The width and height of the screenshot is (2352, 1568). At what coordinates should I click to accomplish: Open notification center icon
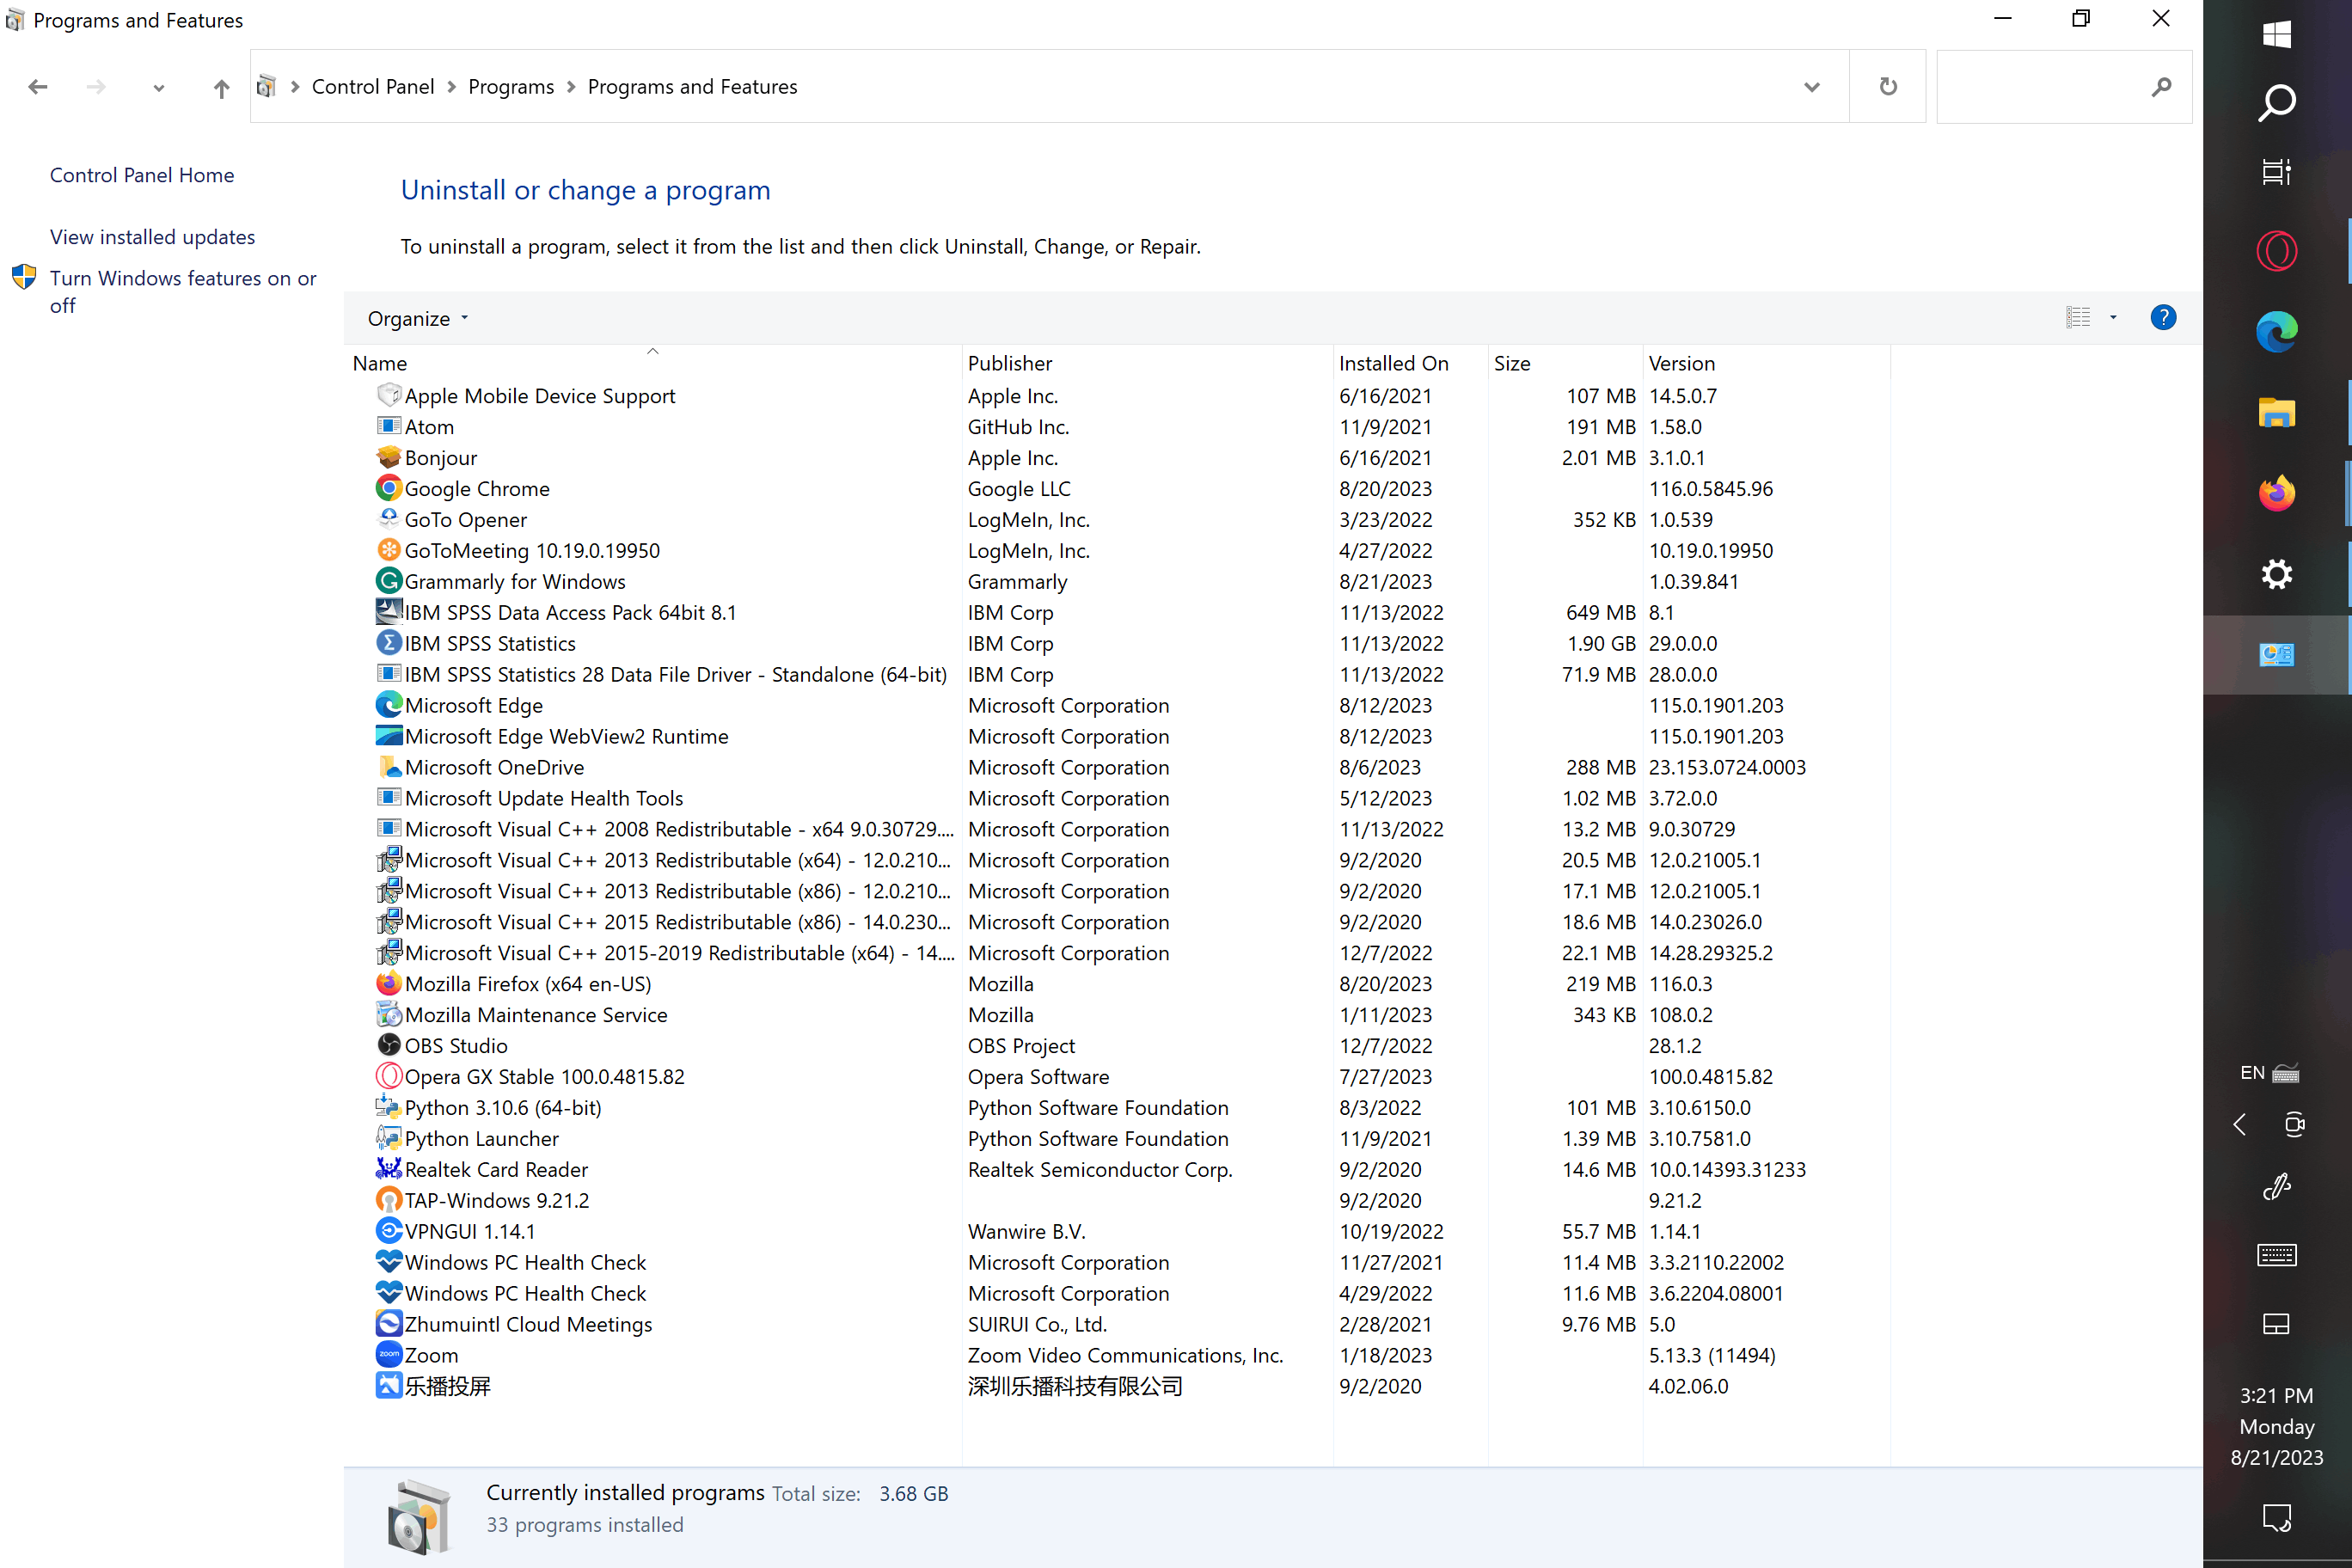pyautogui.click(x=2276, y=1518)
